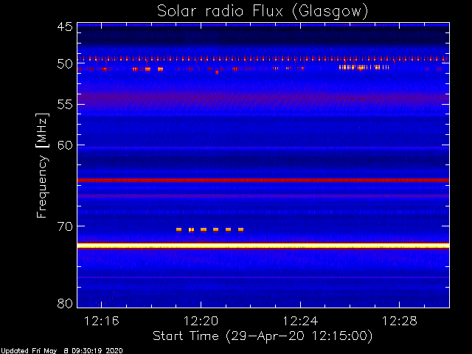This screenshot has width=472, height=354.
Task: Click the 45 frequency tick label
Action: point(65,27)
